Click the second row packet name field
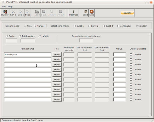The height and width of the screenshot is (122, 154). (x=27, y=59)
